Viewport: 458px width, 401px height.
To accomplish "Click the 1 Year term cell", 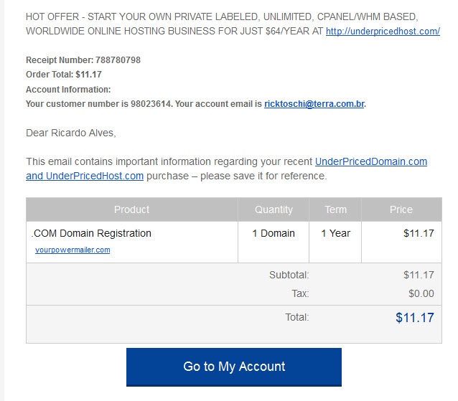I will pyautogui.click(x=335, y=233).
